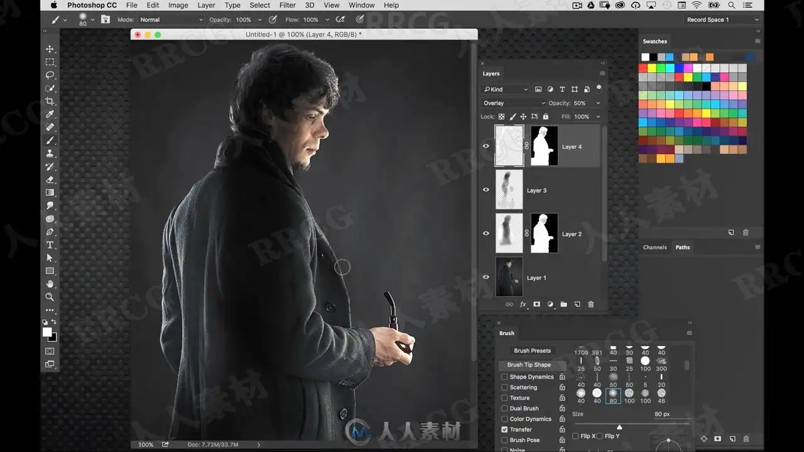Select the Brush tool in the left toolbar
Image resolution: width=804 pixels, height=452 pixels.
[50, 141]
